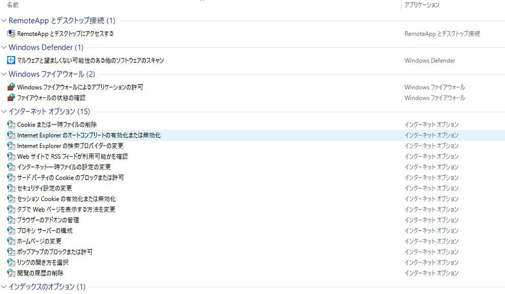This screenshot has width=505, height=294.
Task: Click the RemoteApp とデスクトップにアクセスする icon
Action: [x=11, y=34]
